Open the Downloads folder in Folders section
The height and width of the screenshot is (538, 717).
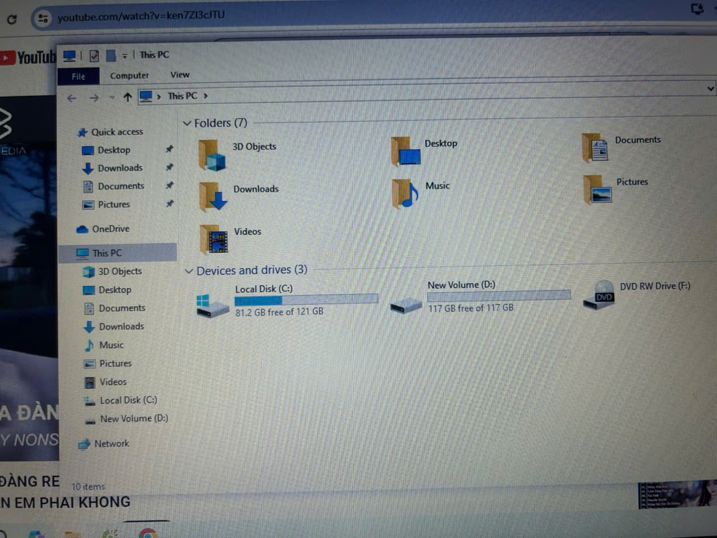[213, 197]
